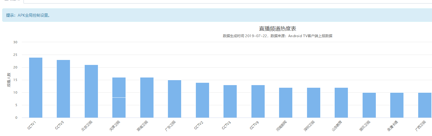The height and width of the screenshot is (136, 432).
Task: Click the CCTV5 axis label
Action: tap(59, 125)
